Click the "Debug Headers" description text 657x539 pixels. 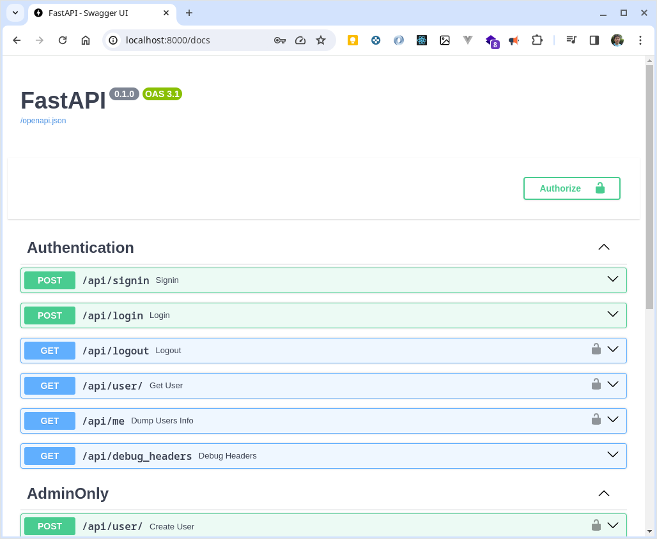(x=228, y=456)
